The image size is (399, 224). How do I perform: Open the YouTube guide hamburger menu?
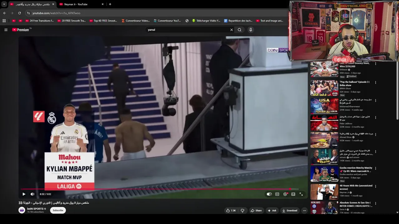point(6,30)
